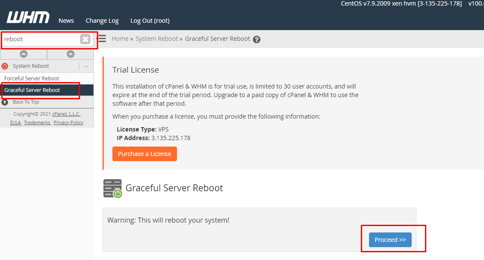The image size is (484, 260).
Task: Click the License Type: VPS text
Action: 143,129
